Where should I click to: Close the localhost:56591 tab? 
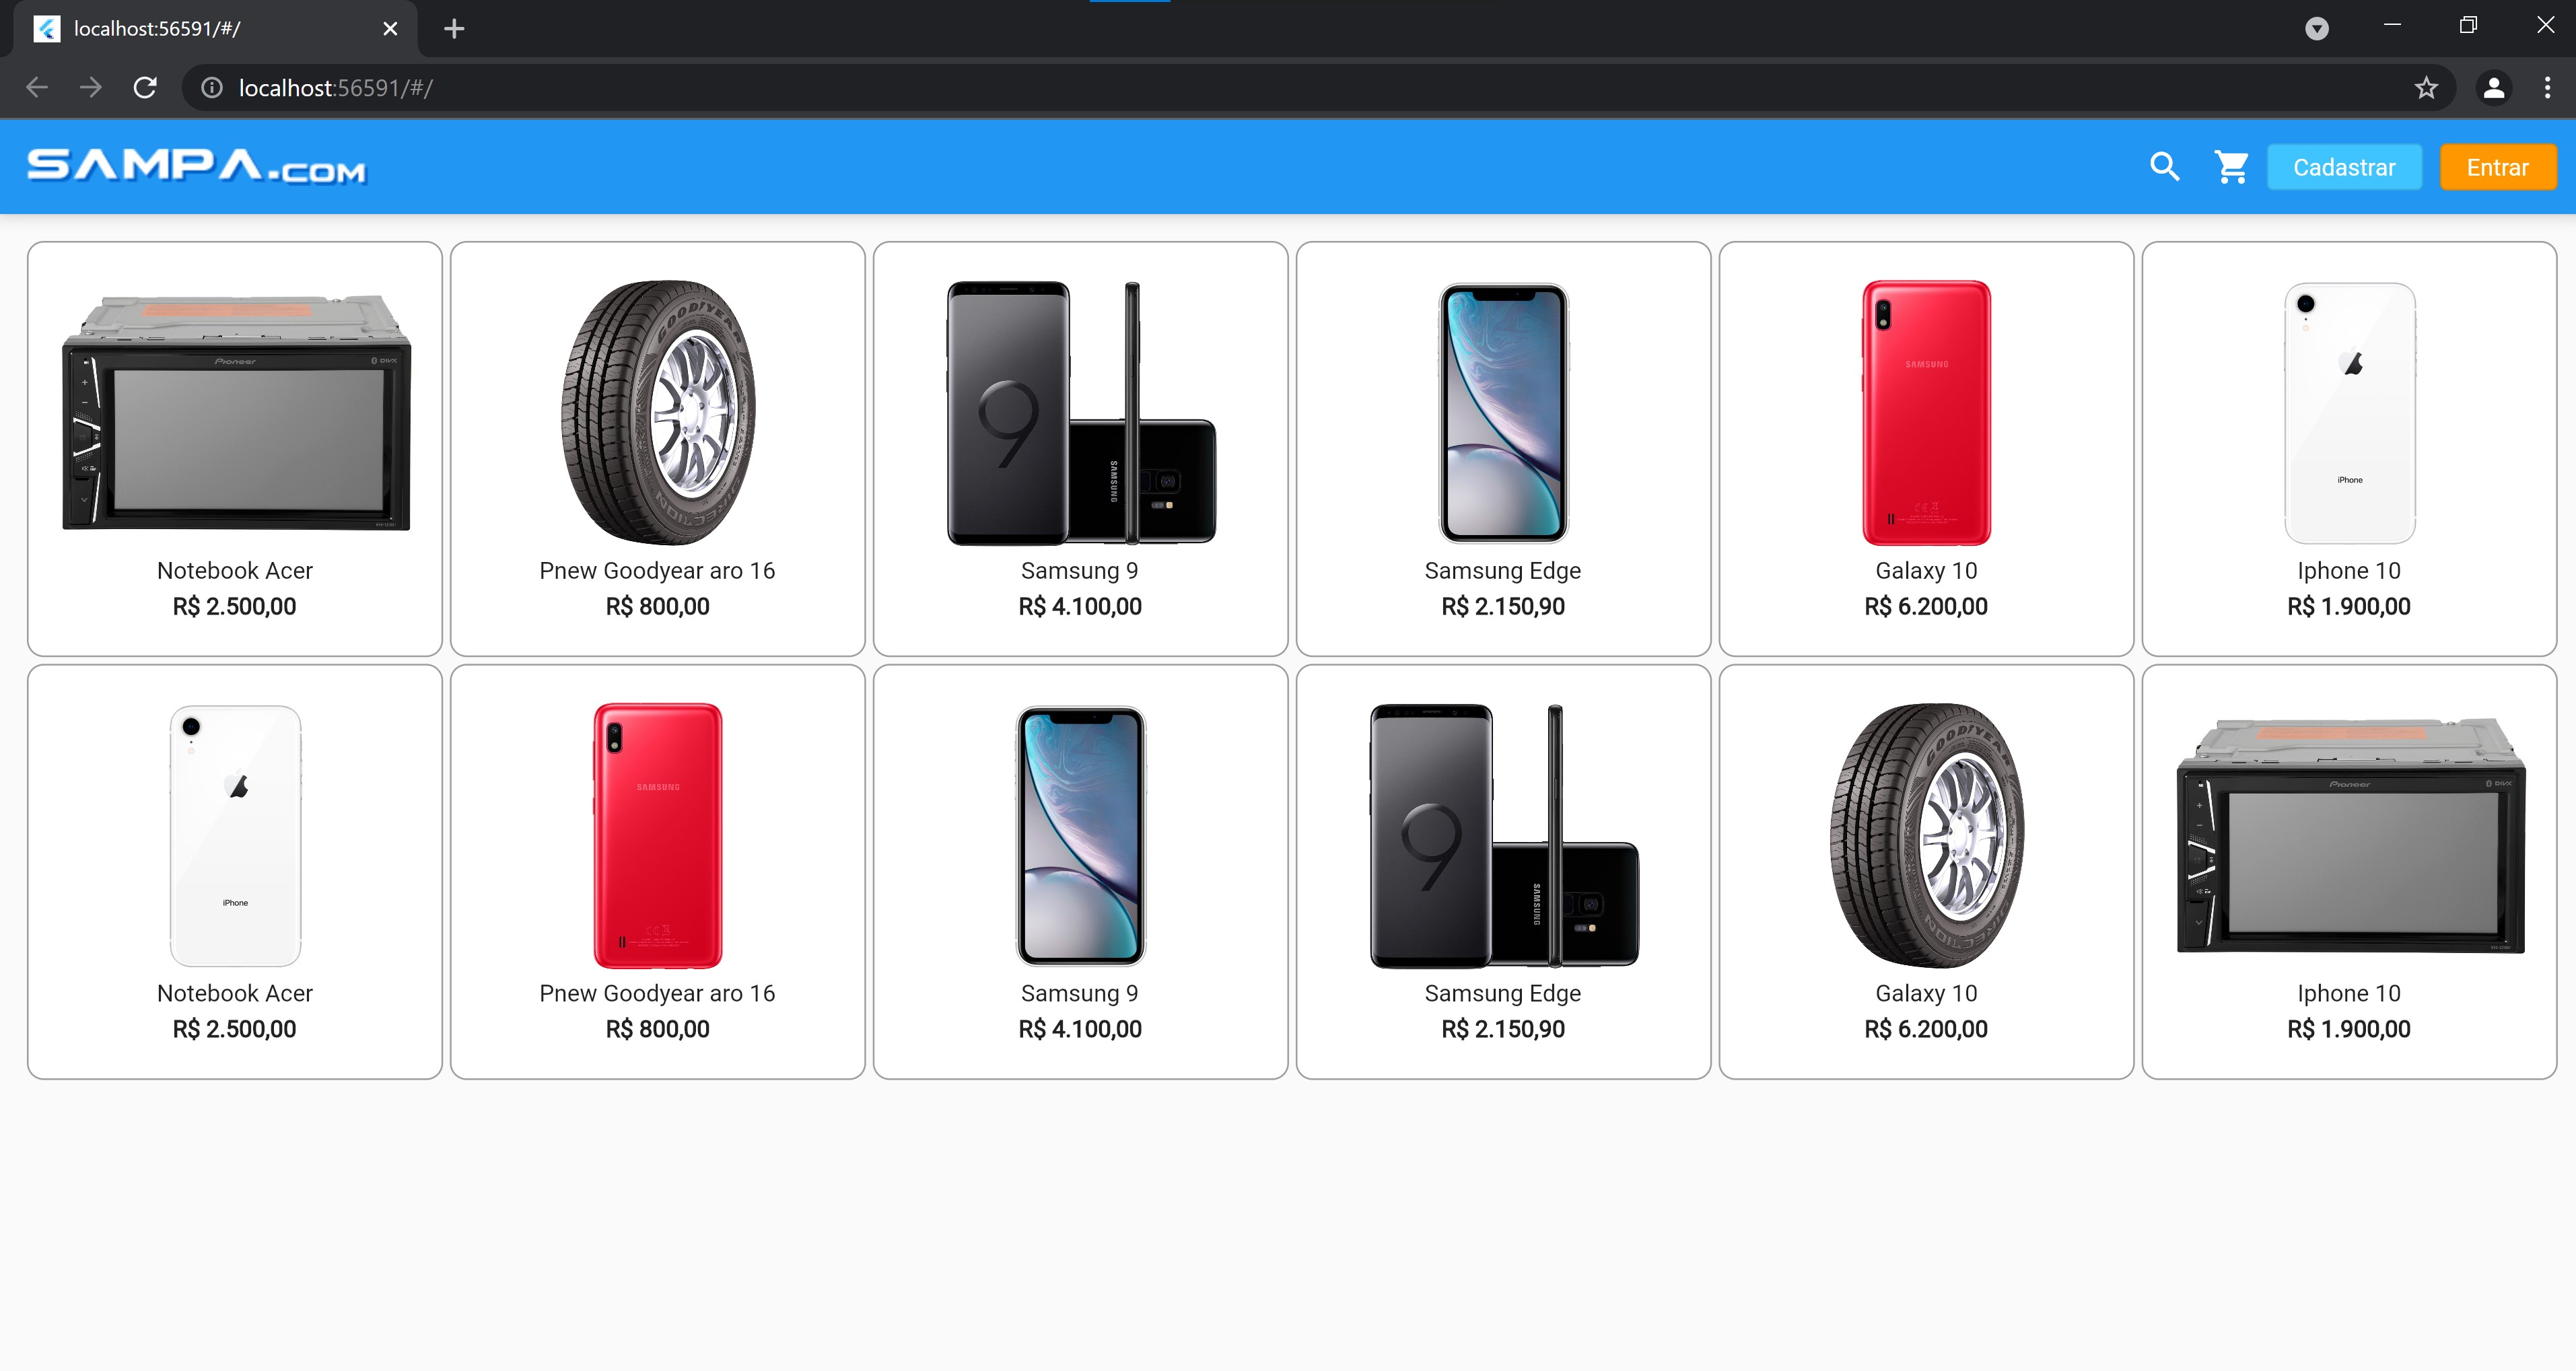point(390,29)
